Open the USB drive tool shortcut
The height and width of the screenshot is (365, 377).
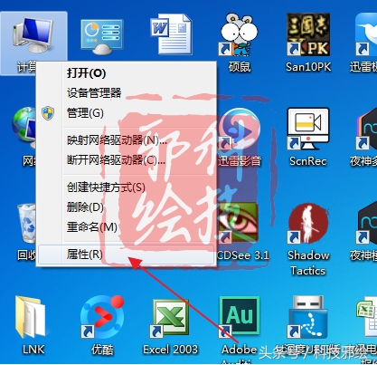(x=308, y=317)
